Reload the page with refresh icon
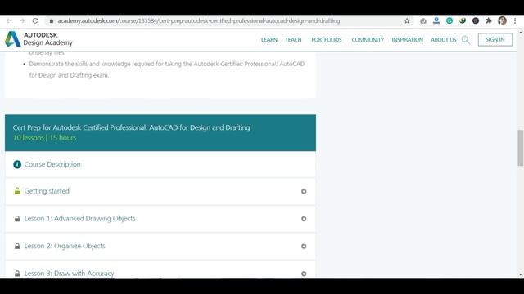Image resolution: width=524 pixels, height=294 pixels. tap(35, 20)
